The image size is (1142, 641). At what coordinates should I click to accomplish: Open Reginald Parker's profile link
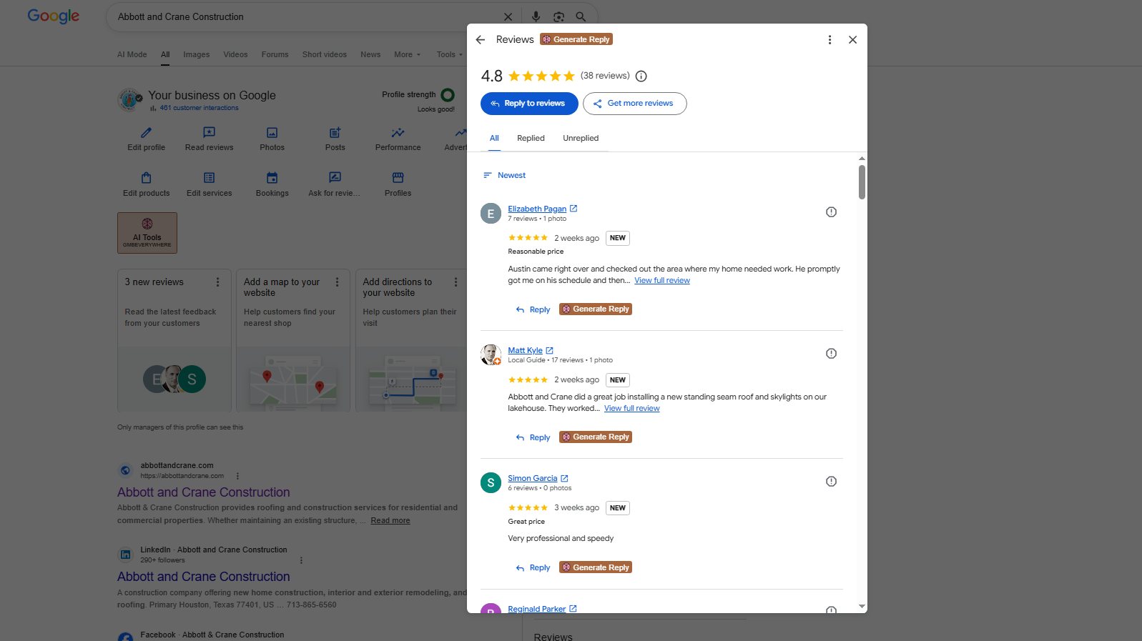pyautogui.click(x=537, y=609)
